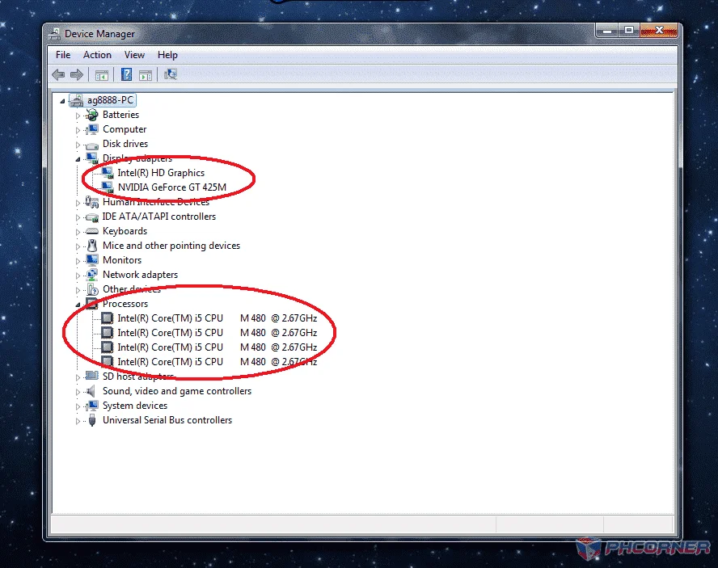
Task: Click the Device Manager title bar icon
Action: 55,34
